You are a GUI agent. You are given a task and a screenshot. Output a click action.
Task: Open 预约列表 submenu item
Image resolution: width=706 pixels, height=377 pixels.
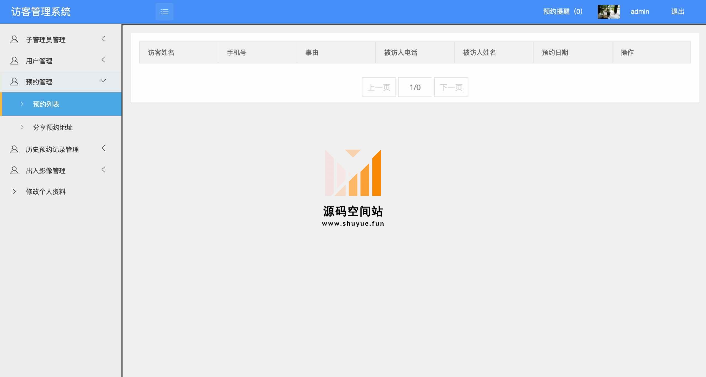click(61, 104)
